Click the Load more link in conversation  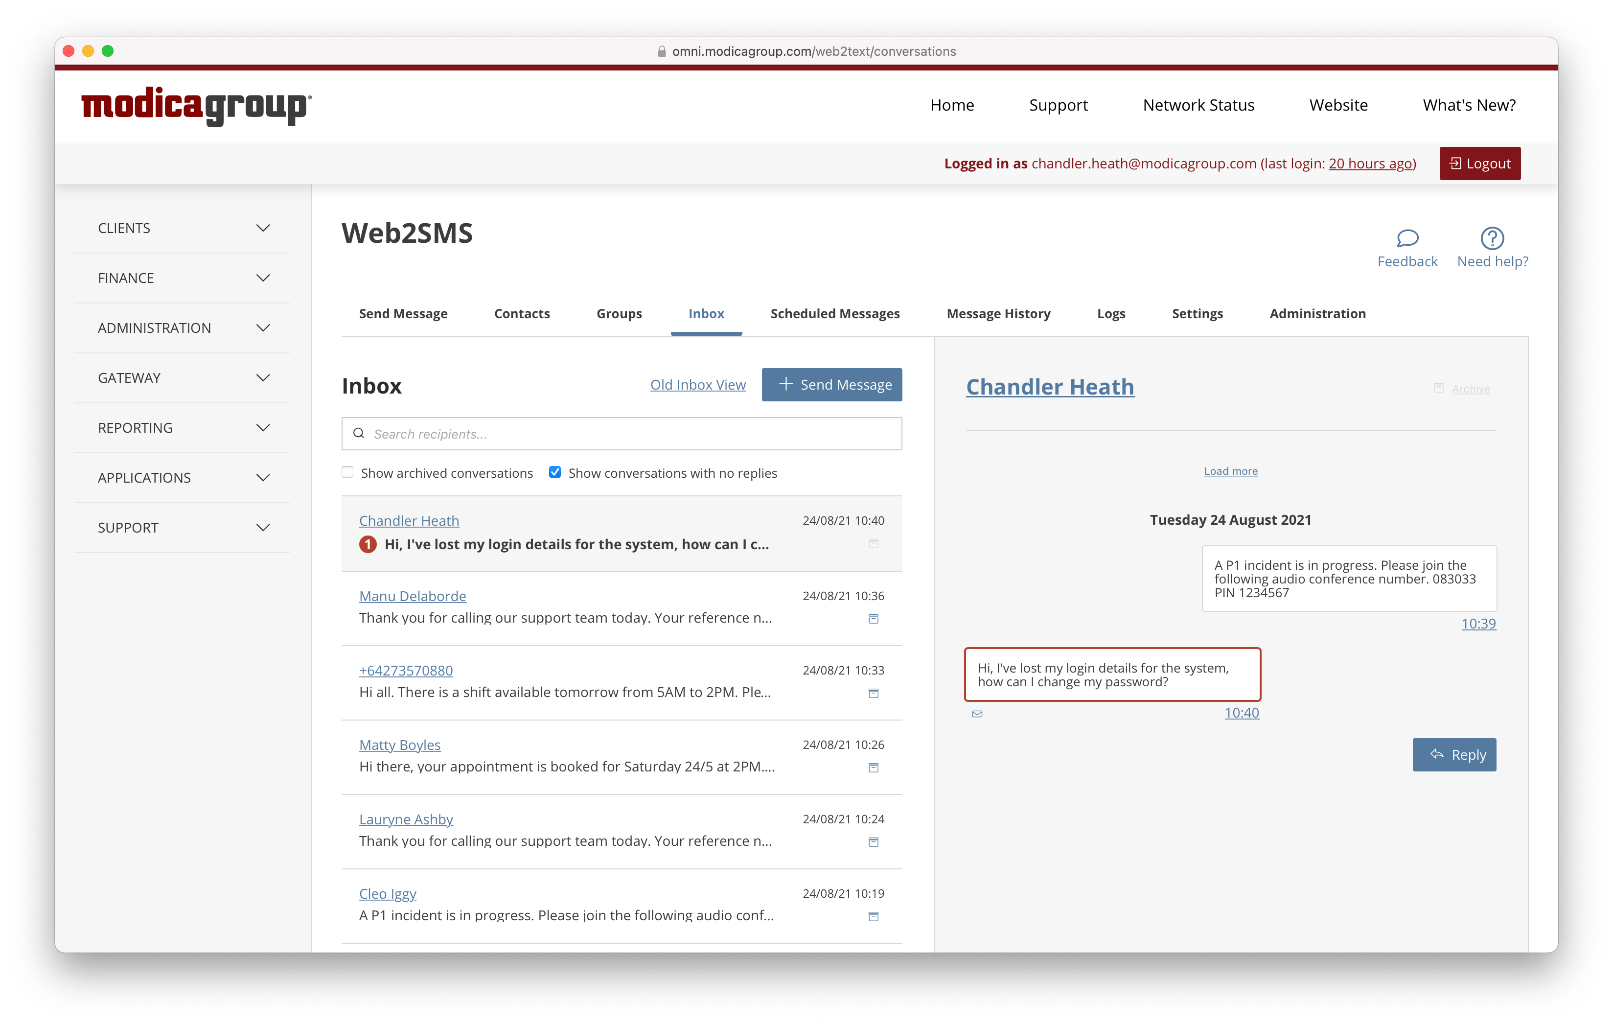point(1230,470)
